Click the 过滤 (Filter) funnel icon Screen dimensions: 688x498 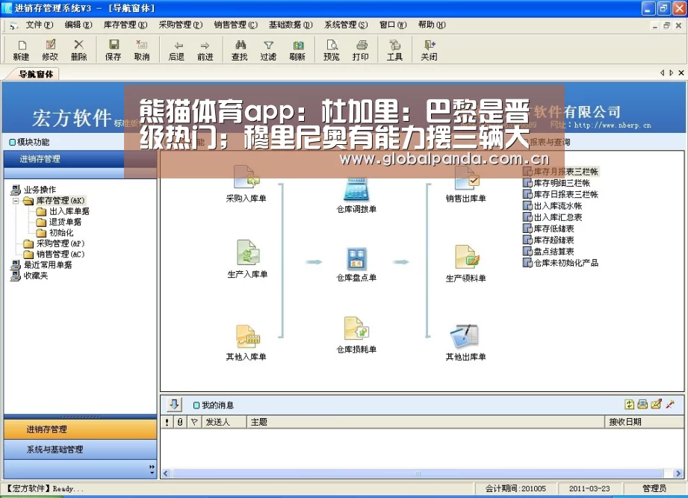268,50
